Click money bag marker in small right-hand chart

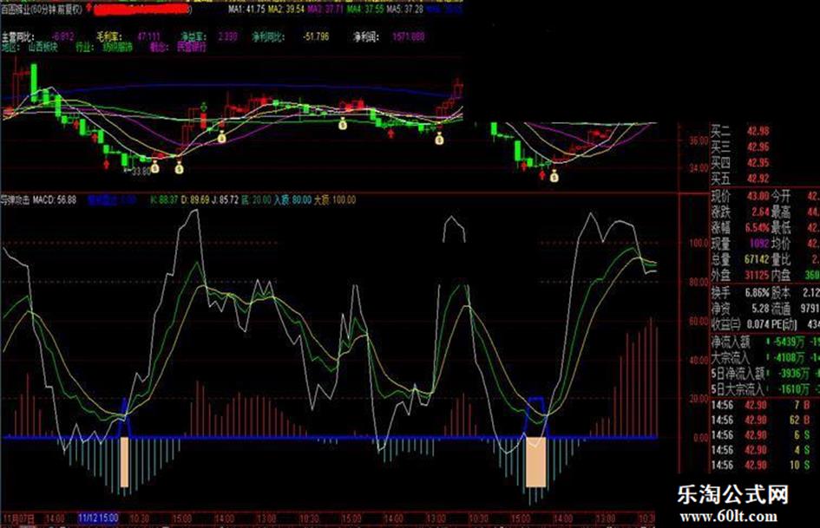click(x=554, y=176)
